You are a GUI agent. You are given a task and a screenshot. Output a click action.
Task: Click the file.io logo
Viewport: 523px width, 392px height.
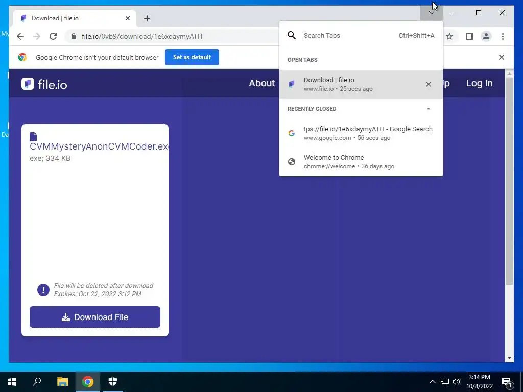tap(44, 84)
